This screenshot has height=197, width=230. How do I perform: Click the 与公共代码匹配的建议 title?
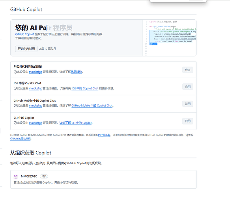(28, 67)
